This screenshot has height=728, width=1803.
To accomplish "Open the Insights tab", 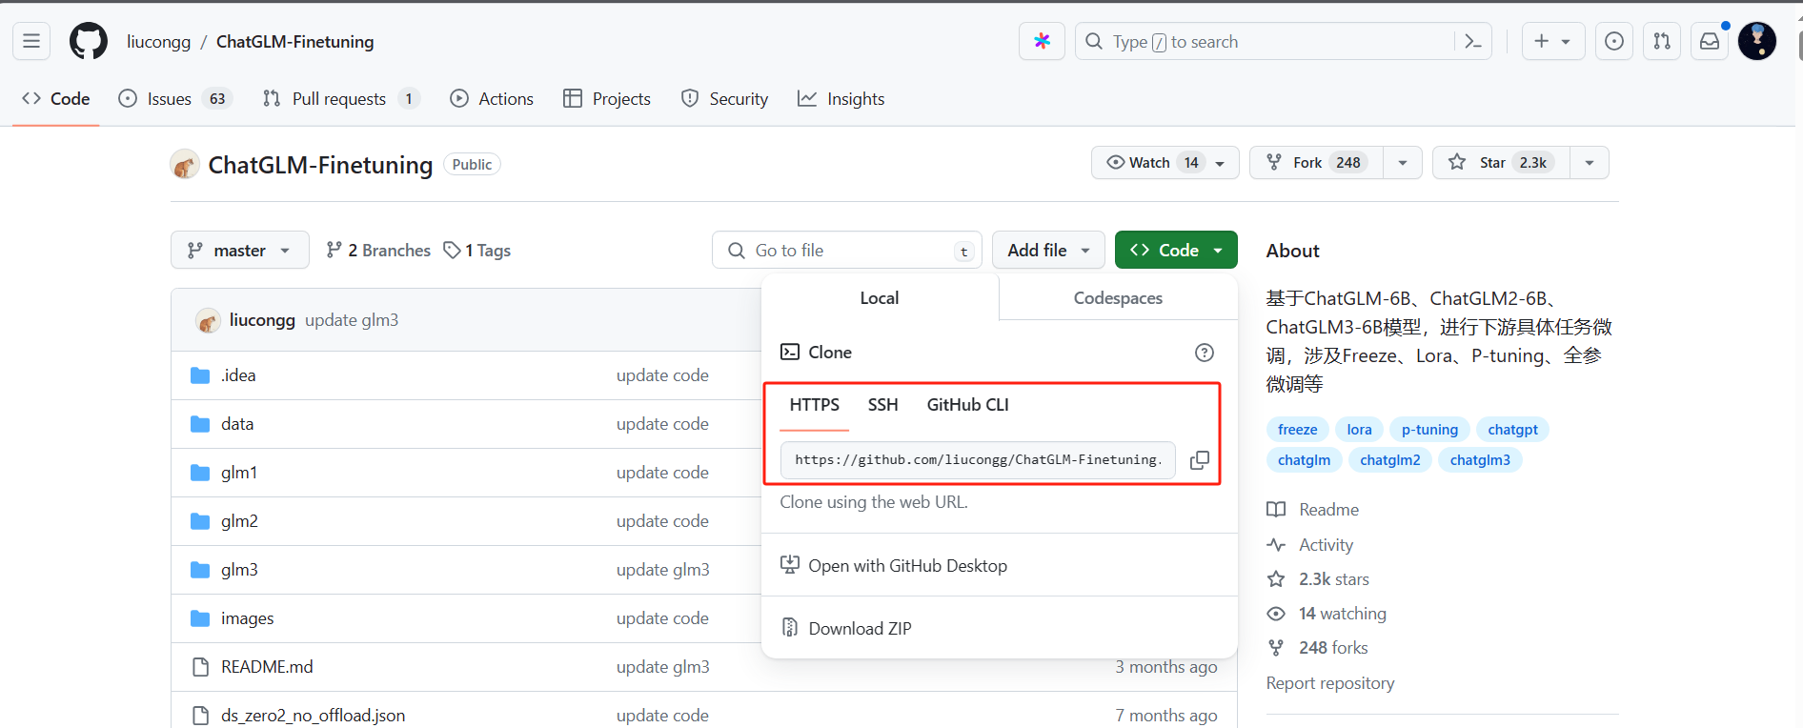I will click(x=841, y=99).
